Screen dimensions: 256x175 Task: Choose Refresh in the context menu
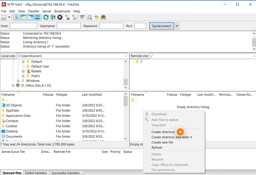157,147
